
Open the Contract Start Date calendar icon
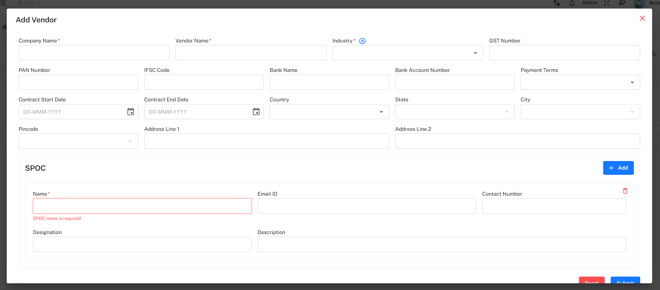click(x=131, y=111)
